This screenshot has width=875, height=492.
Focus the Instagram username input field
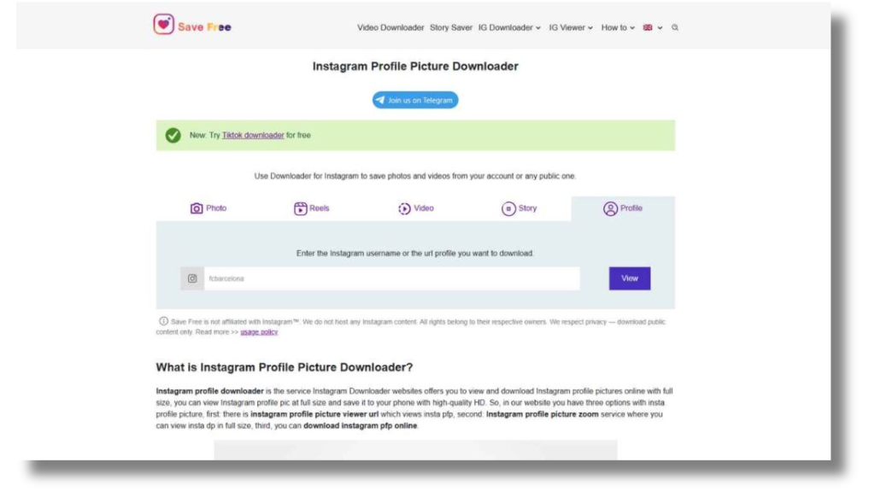click(x=391, y=278)
